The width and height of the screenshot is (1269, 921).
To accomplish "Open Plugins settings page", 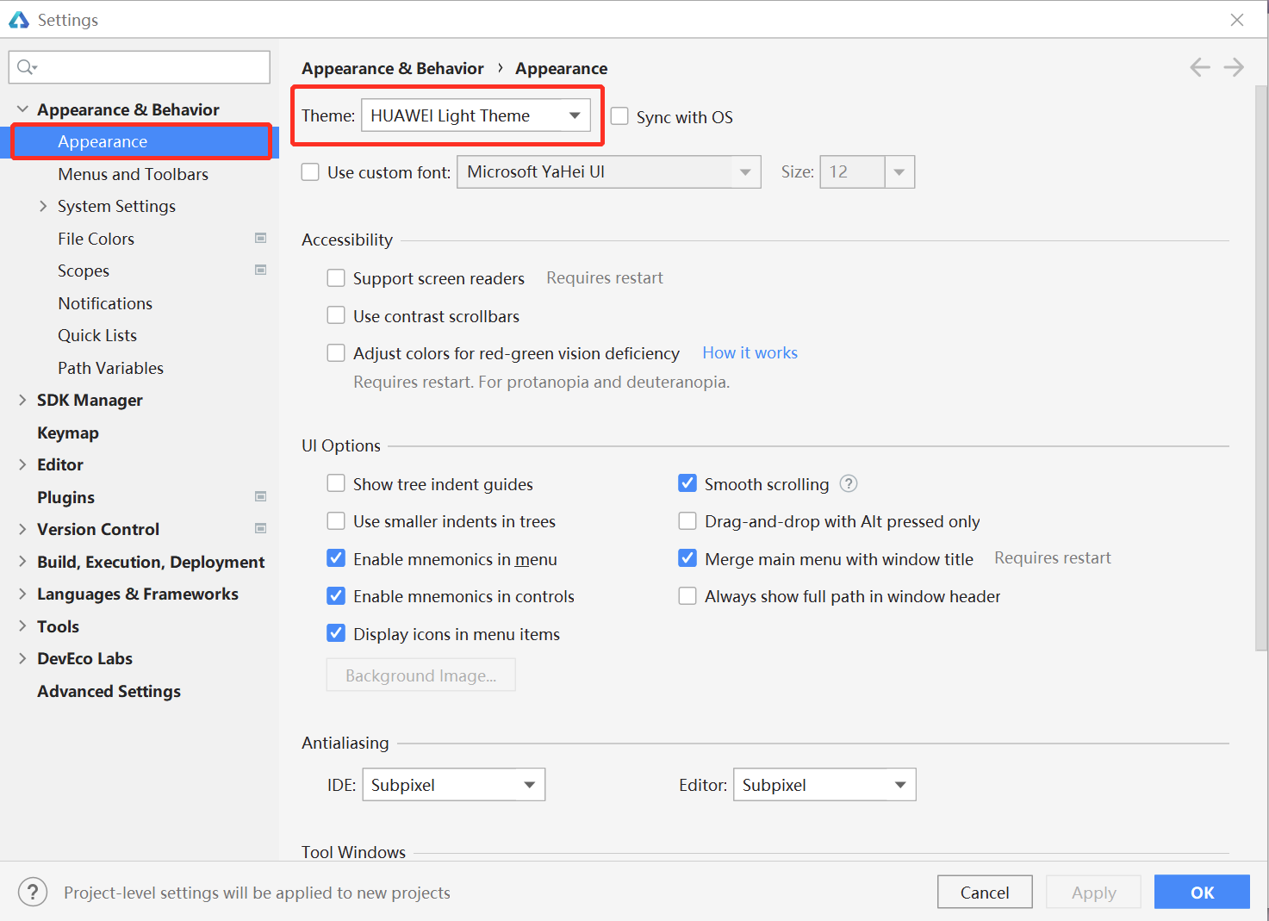I will pyautogui.click(x=65, y=497).
